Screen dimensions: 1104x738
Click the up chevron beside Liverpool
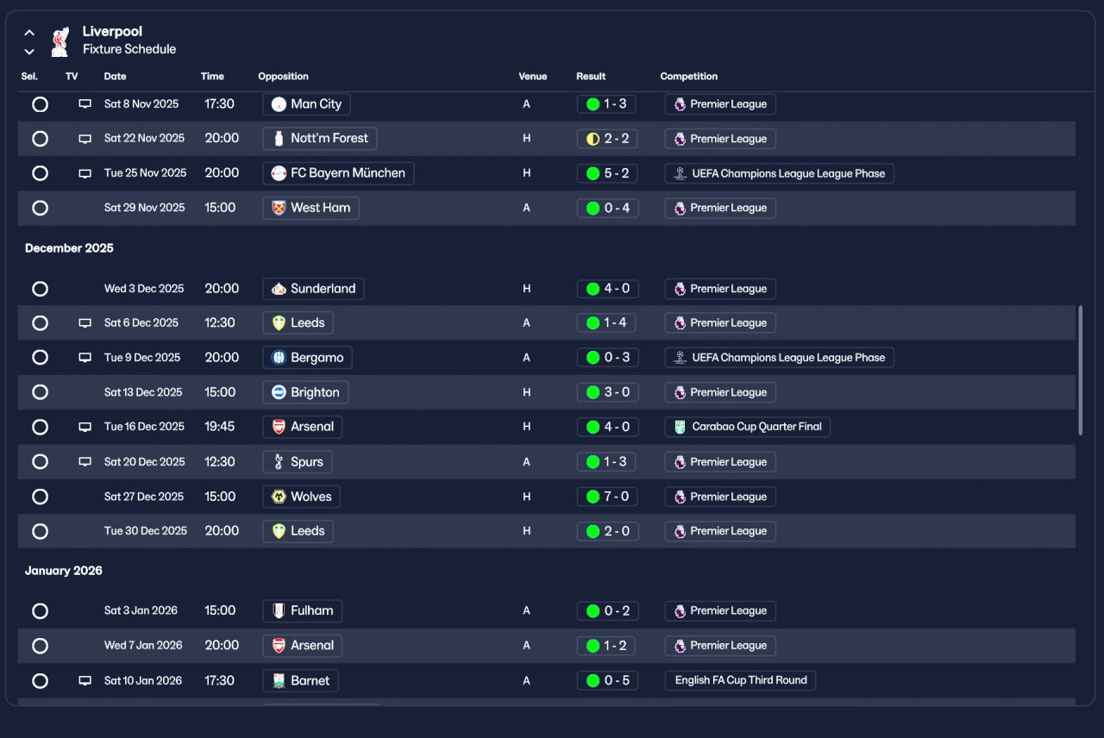(29, 33)
